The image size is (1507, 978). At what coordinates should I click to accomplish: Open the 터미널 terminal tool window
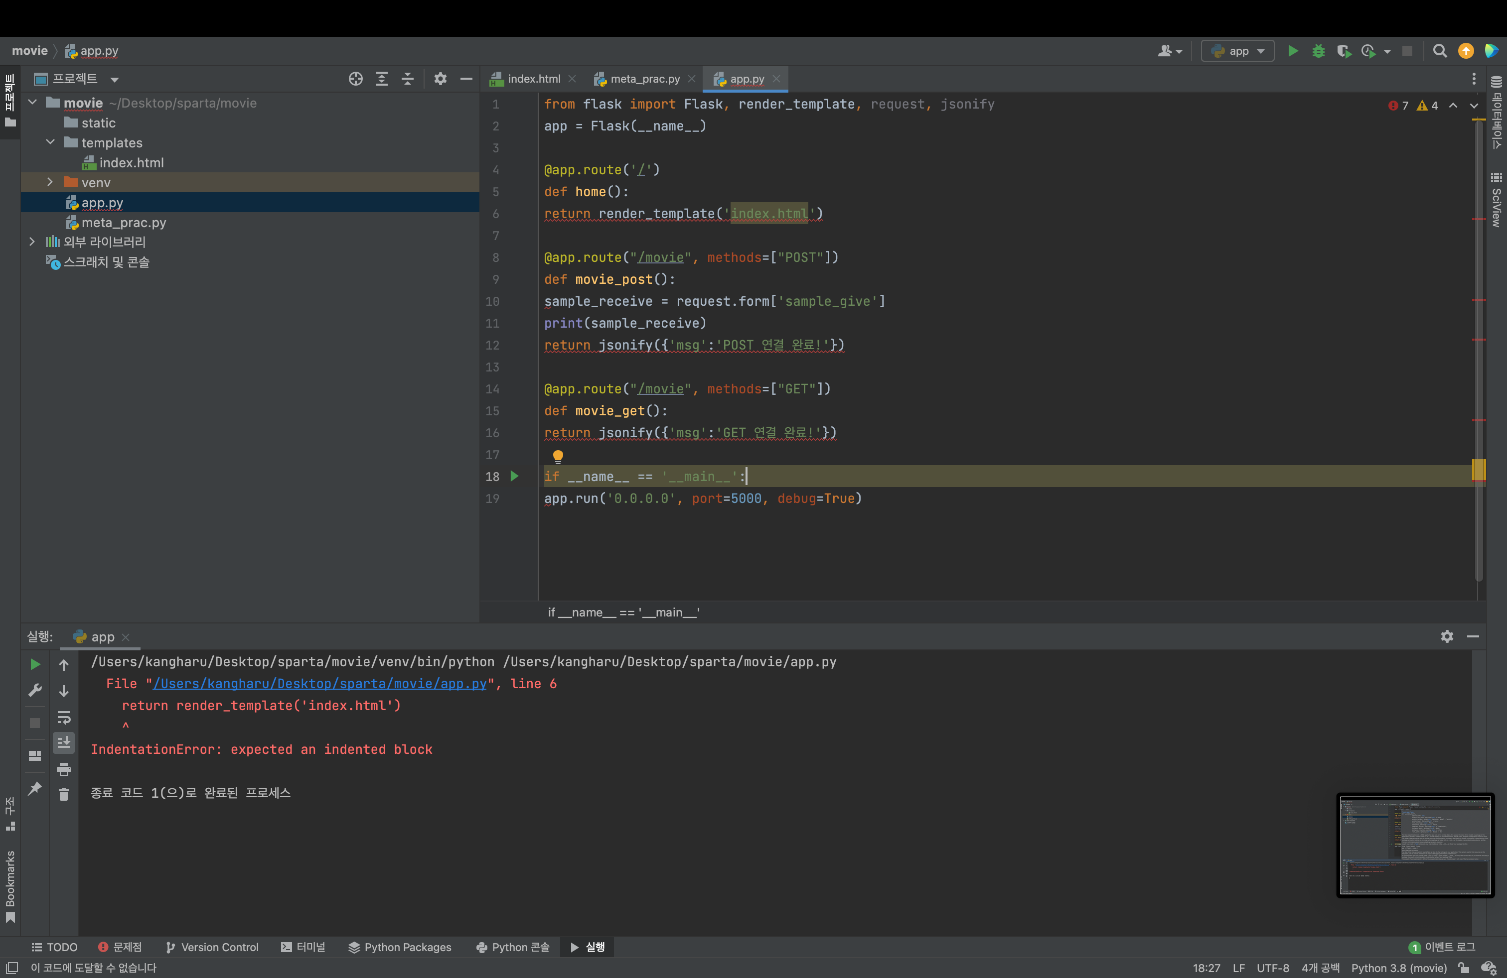(x=303, y=947)
